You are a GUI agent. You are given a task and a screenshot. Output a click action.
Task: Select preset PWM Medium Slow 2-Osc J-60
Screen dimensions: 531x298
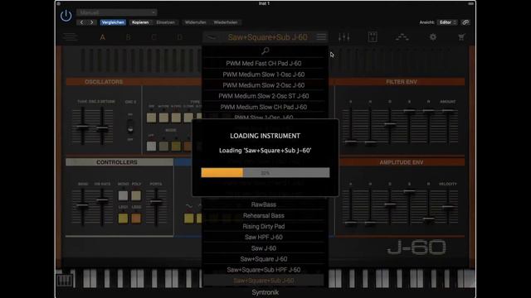(264, 85)
